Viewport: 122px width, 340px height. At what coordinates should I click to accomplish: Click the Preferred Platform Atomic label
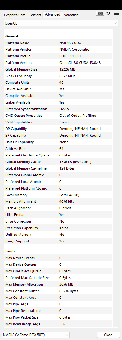click(x=26, y=189)
